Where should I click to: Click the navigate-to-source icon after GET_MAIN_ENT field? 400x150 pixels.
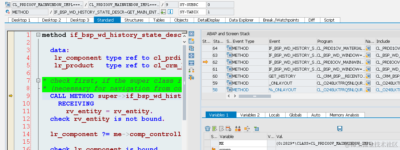tap(163, 12)
